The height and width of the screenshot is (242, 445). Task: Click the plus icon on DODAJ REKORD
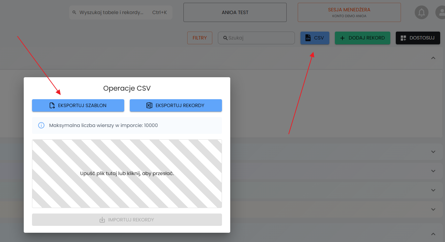(342, 38)
